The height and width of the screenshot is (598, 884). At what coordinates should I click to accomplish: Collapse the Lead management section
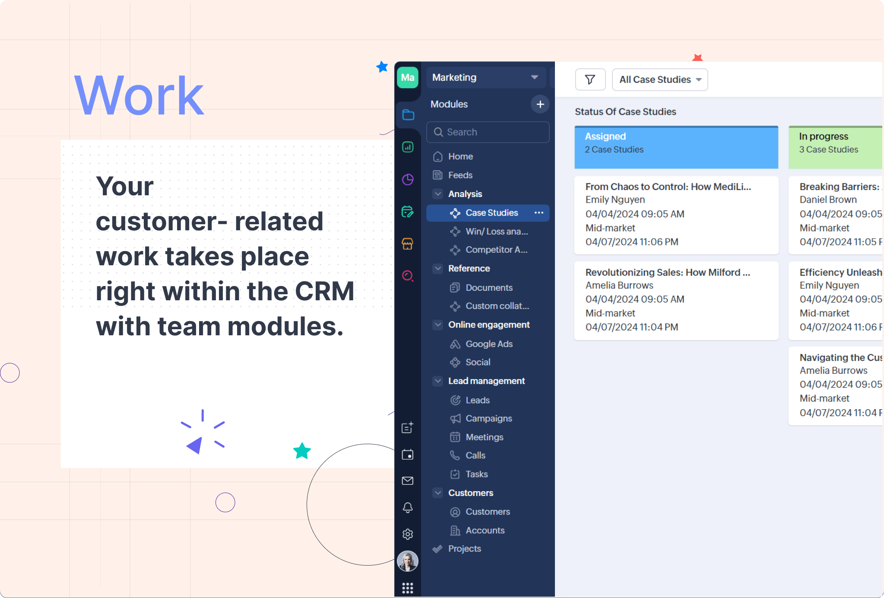click(x=438, y=381)
